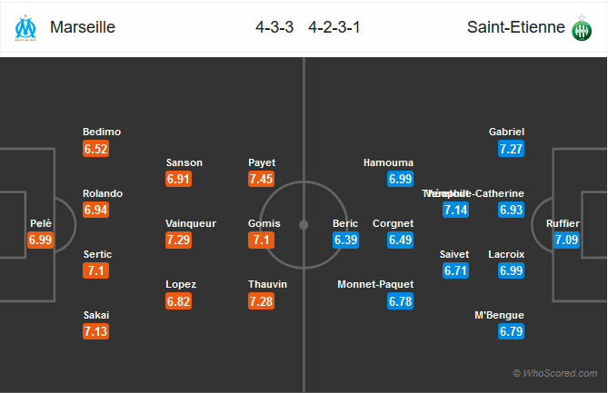The width and height of the screenshot is (608, 393).
Task: Select the 4-2-3-1 formation text
Action: click(334, 27)
